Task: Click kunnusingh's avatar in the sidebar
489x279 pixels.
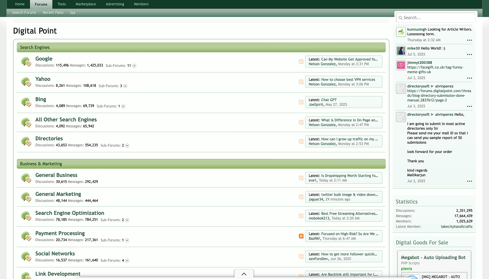Action: [x=401, y=32]
